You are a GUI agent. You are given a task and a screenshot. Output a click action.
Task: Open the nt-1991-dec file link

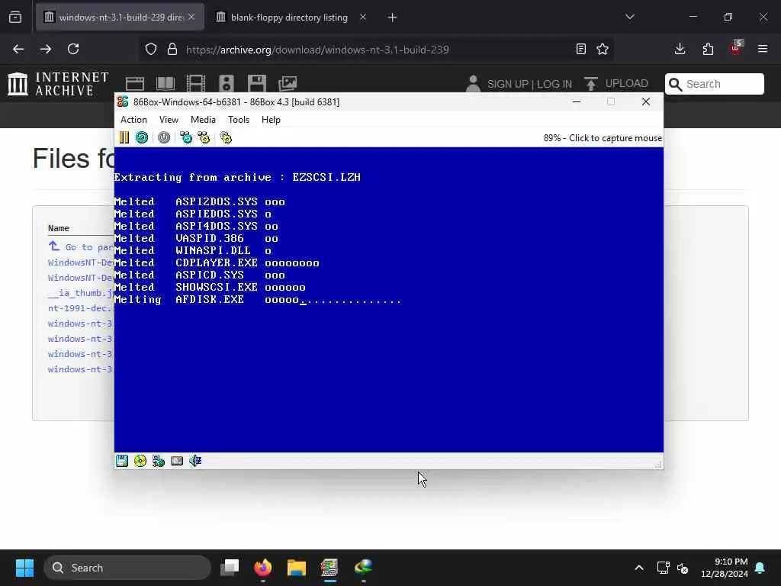pos(81,308)
